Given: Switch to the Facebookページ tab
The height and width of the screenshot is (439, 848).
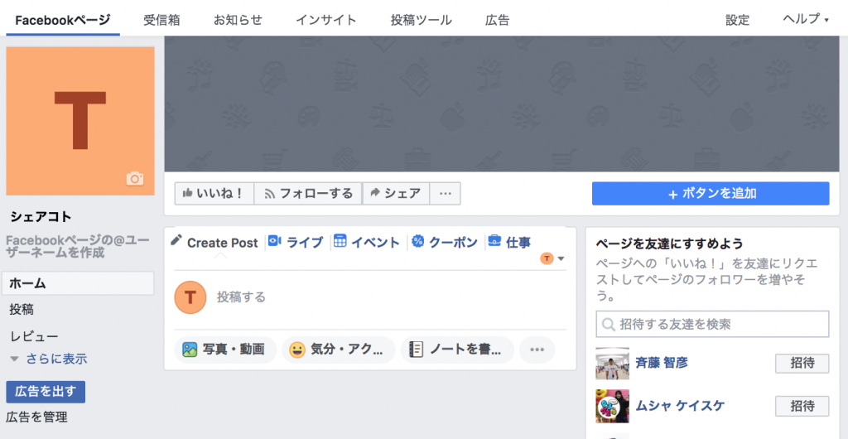Looking at the screenshot, I should (x=63, y=20).
